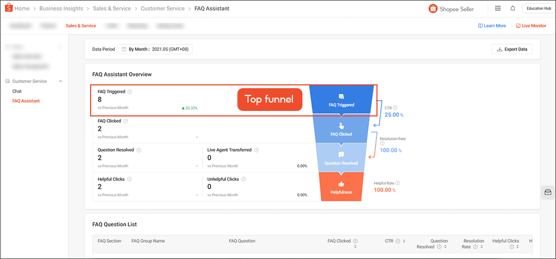This screenshot has width=556, height=259.
Task: Click the help icon beside FAQ Clicked metric
Action: [126, 121]
